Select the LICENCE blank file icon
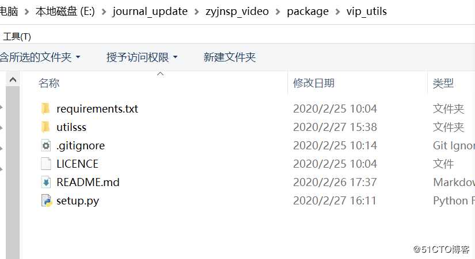The image size is (475, 259). [45, 164]
